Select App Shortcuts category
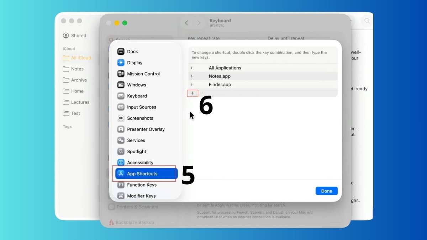 [142, 174]
